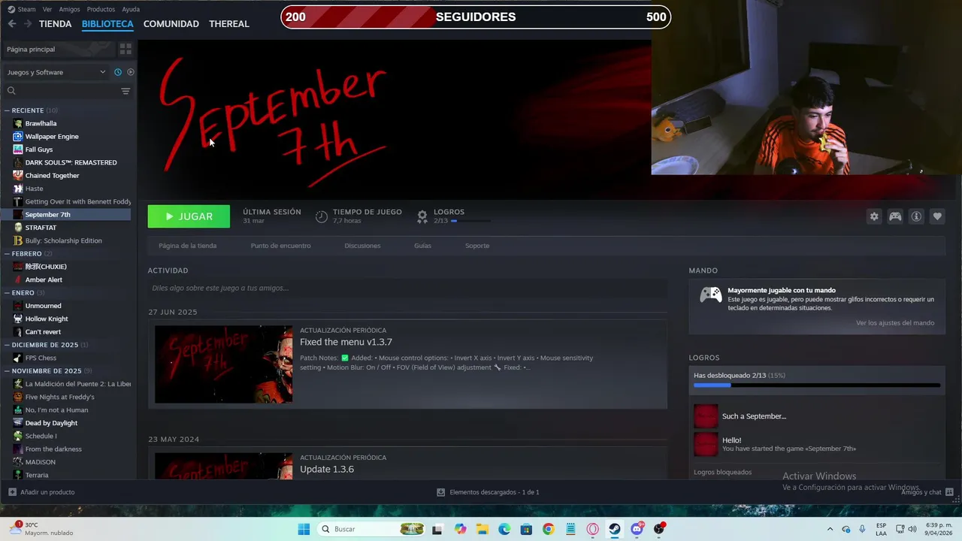Open Juegos y Software dropdown
Viewport: 962px width, 541px height.
point(56,72)
